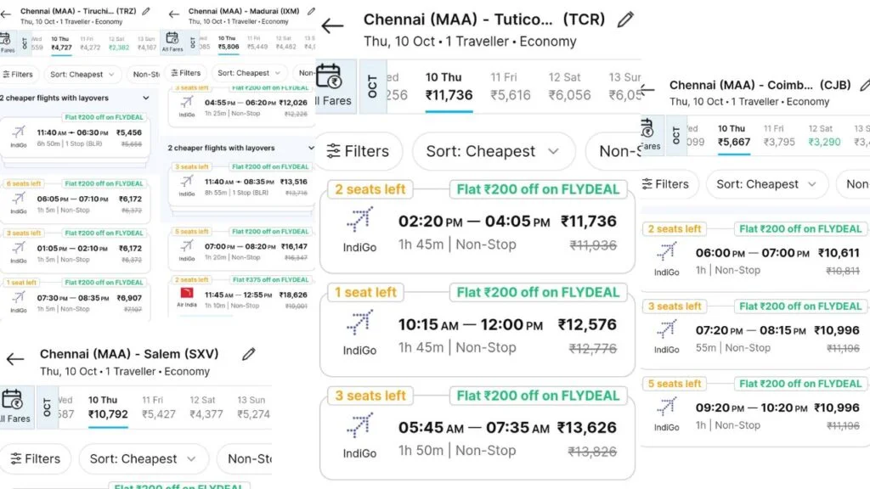Open the All Fares calendar in the Salem panel

(x=15, y=407)
